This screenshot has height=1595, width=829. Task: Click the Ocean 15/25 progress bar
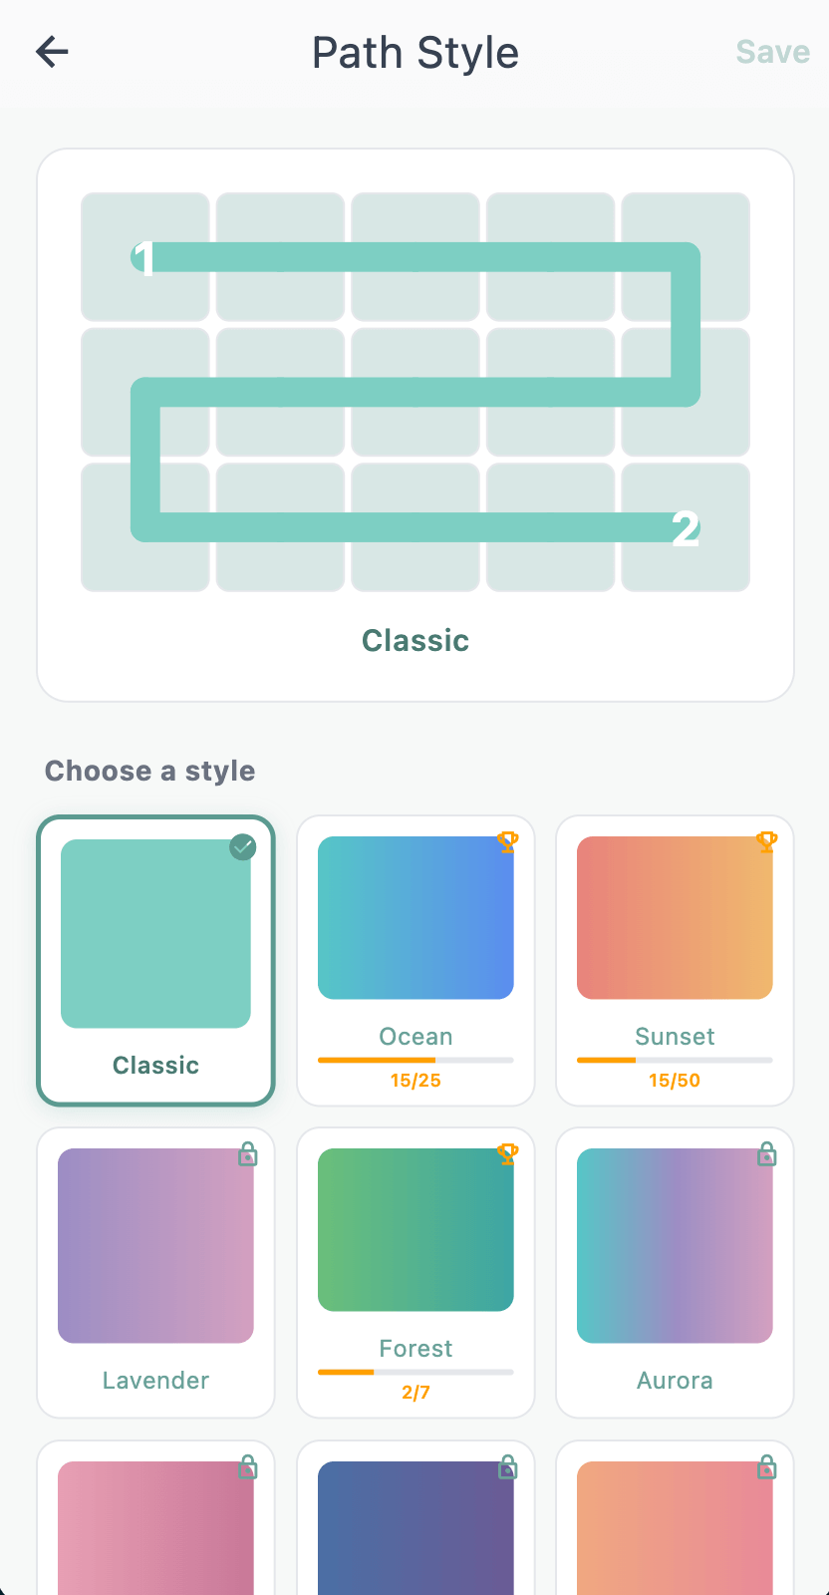[x=415, y=1060]
